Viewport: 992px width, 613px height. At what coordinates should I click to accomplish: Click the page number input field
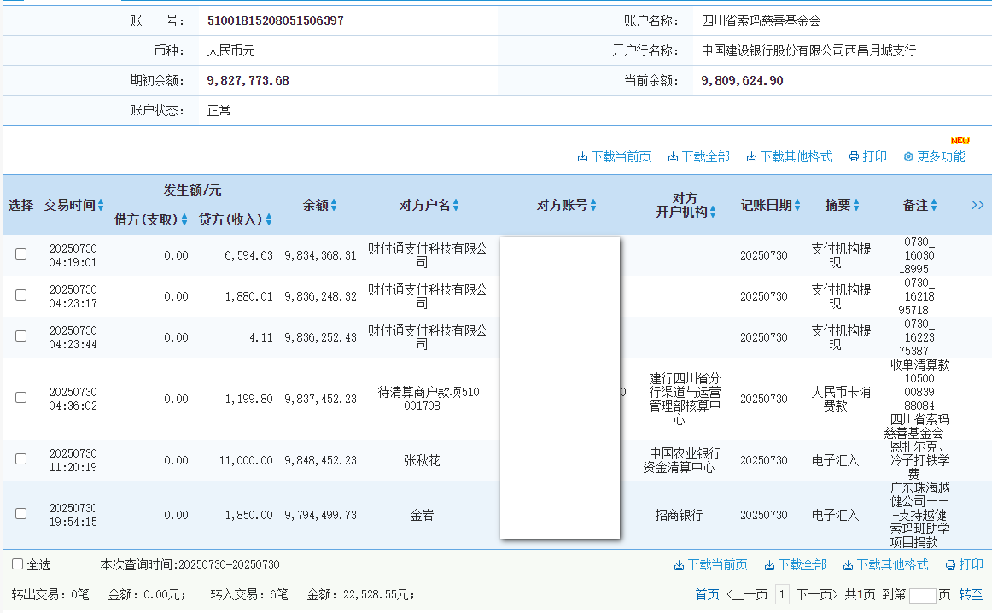(922, 595)
